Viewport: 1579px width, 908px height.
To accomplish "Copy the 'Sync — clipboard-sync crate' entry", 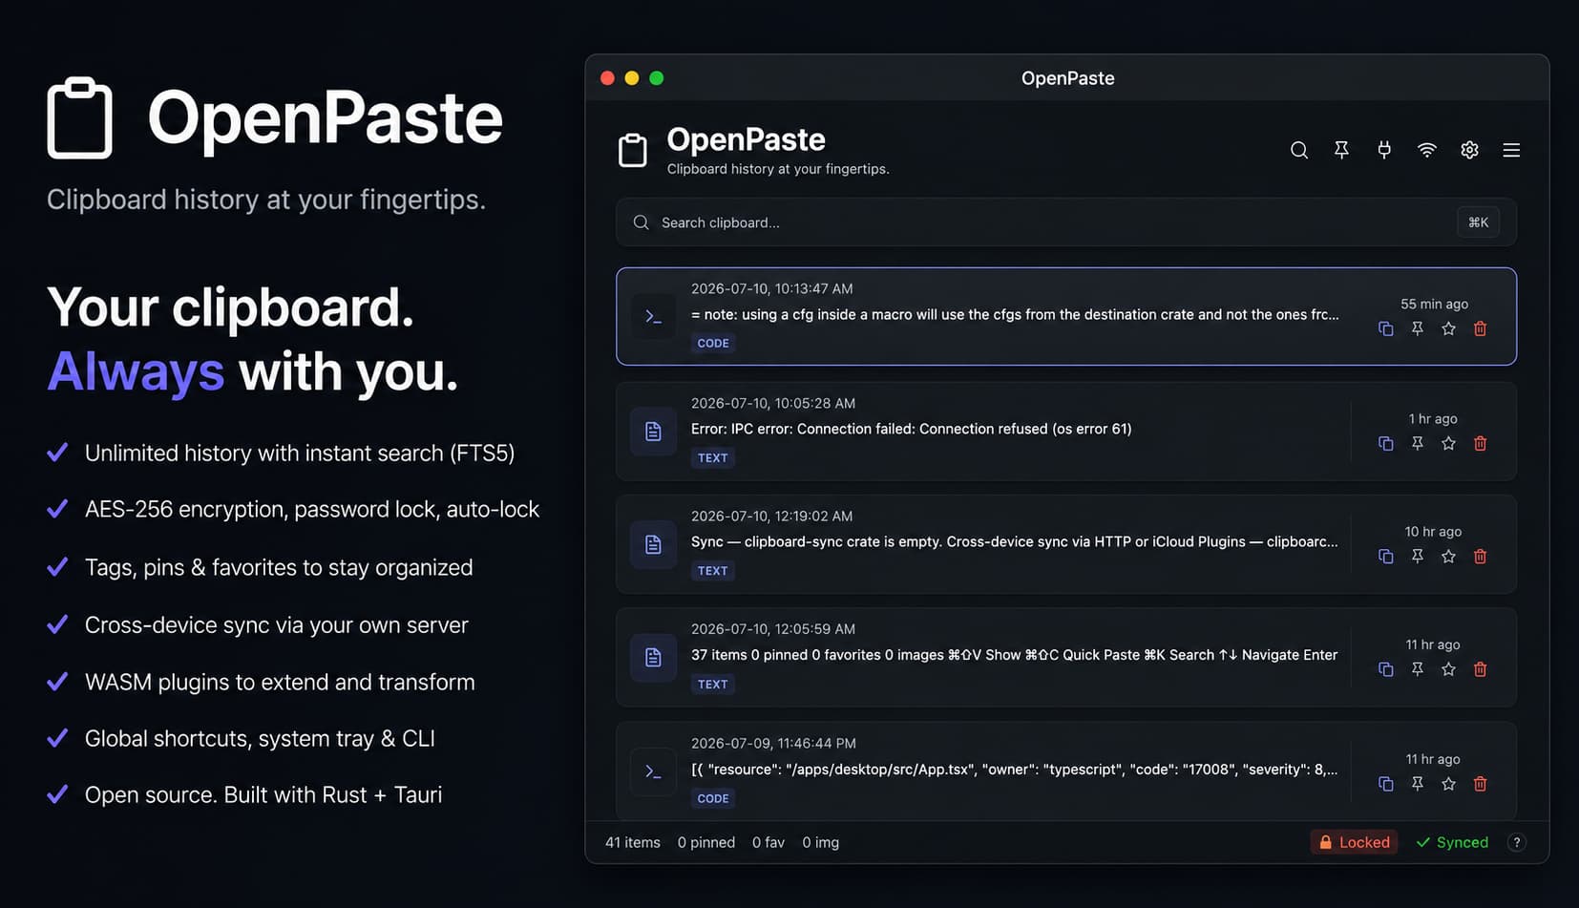I will (x=1385, y=556).
